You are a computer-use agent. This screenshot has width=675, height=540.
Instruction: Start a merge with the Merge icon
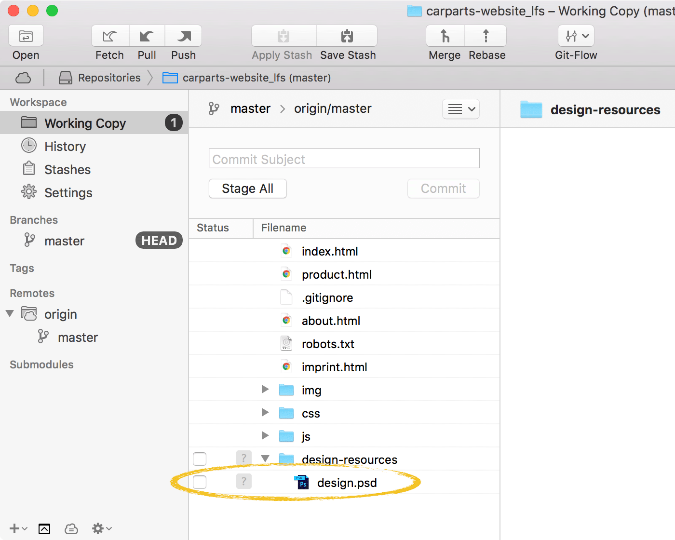pyautogui.click(x=445, y=36)
